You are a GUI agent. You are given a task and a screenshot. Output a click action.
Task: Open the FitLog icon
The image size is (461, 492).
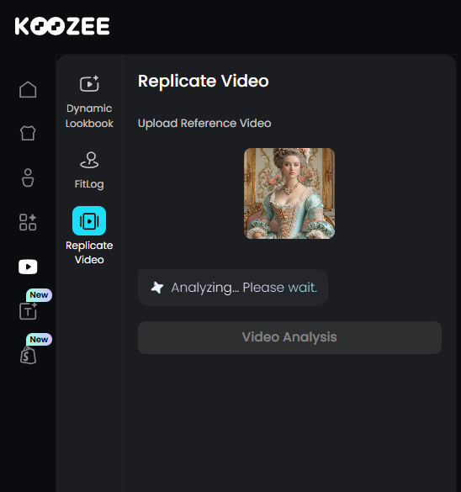[89, 160]
